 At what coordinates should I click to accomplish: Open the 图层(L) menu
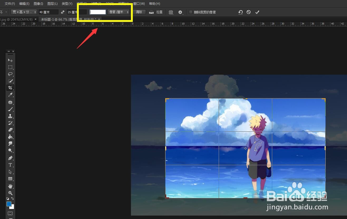52,4
